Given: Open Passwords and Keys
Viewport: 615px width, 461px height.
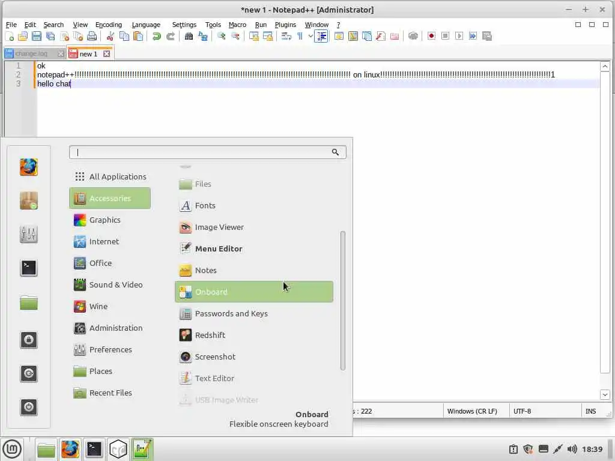Looking at the screenshot, I should 254,313.
